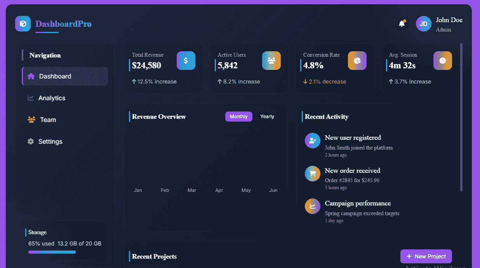Click the Settings gear icon in sidebar
This screenshot has height=268, width=480.
[31, 141]
